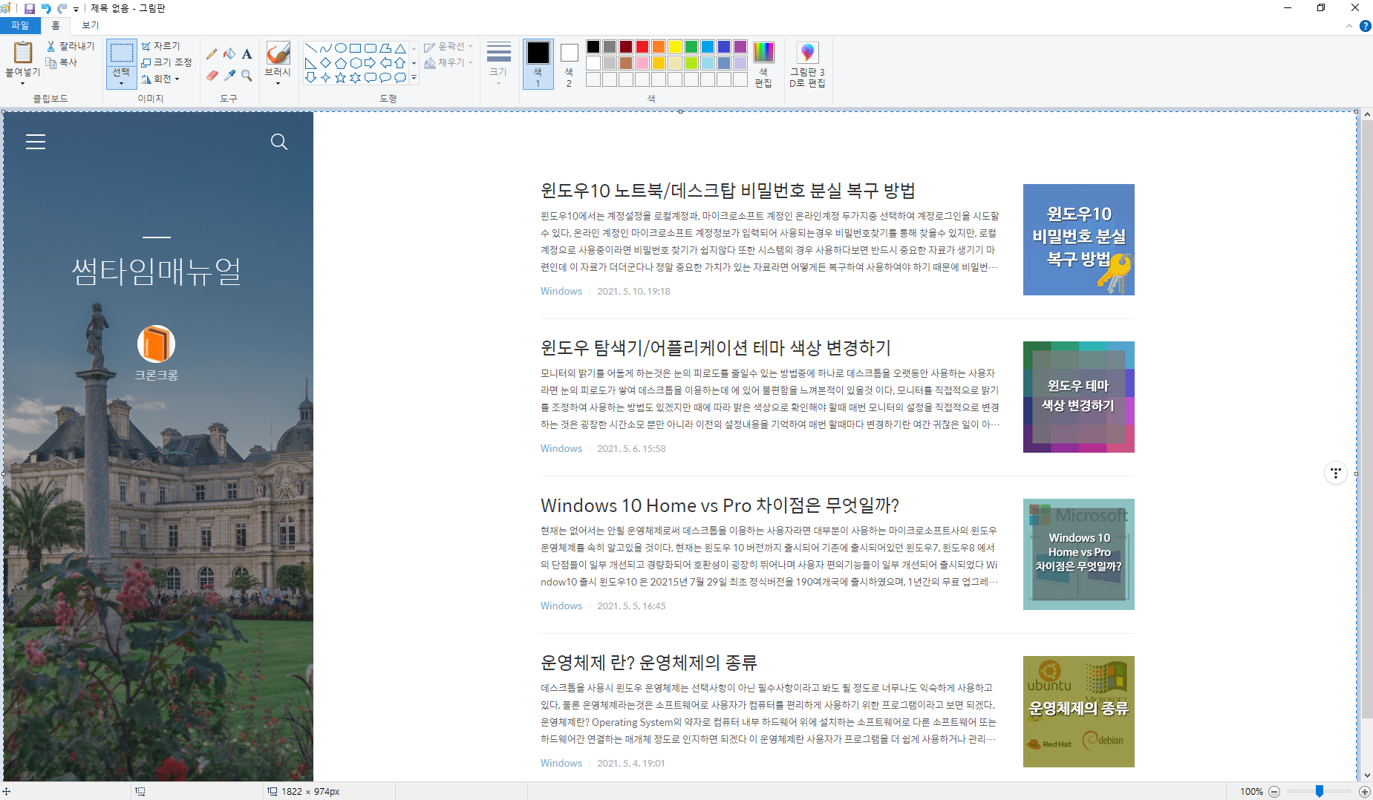Click the rectangular 선택 (Select) tool button
1373x800 pixels.
[x=121, y=53]
